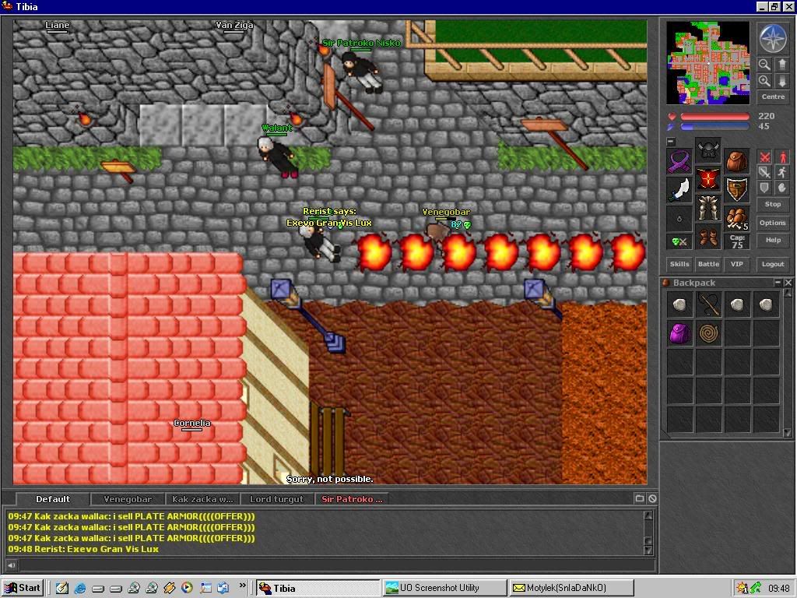Viewport: 797px width, 598px height.
Task: Enable defensive fight mode
Action: (x=764, y=188)
